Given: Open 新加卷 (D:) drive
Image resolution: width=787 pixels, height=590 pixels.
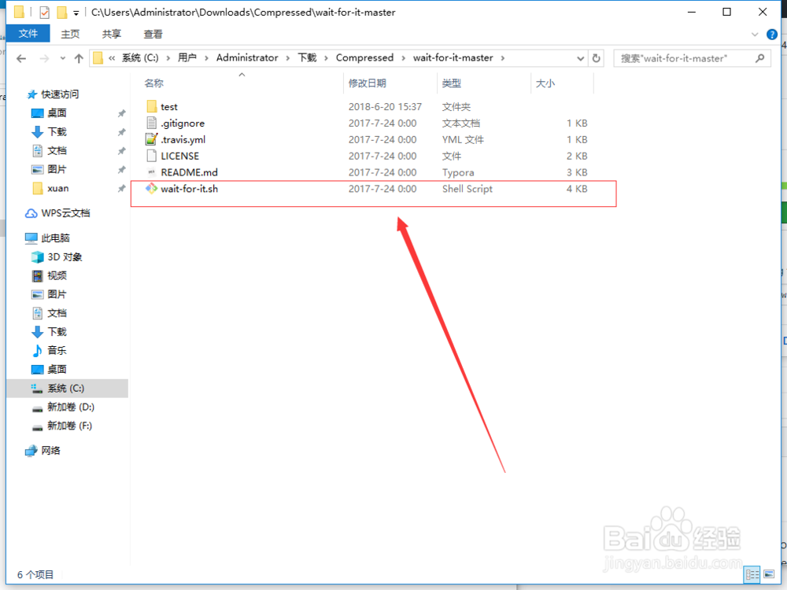Looking at the screenshot, I should (x=70, y=407).
